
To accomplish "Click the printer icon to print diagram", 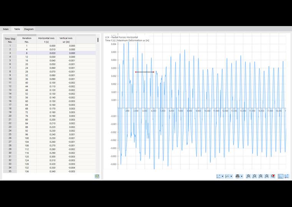I will coord(237,176).
